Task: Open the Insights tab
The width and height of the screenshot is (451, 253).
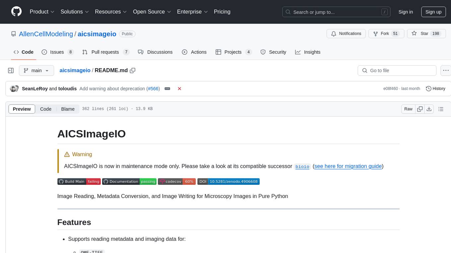Action: [308, 52]
